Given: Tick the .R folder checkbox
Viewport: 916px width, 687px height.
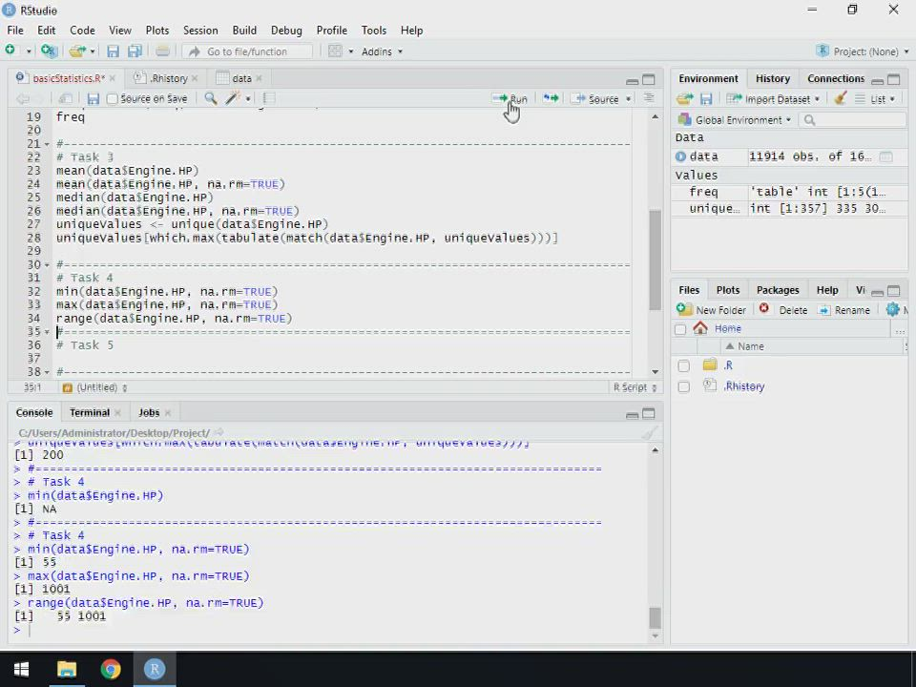Looking at the screenshot, I should 683,365.
